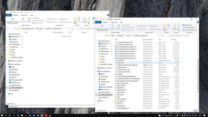Viewport: 208px width, 117px height.
Task: Expand System (C:) in front window tree
Action: tap(97, 97)
